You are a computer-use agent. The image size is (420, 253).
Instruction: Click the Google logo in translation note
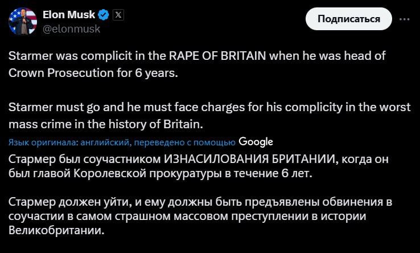(256, 142)
